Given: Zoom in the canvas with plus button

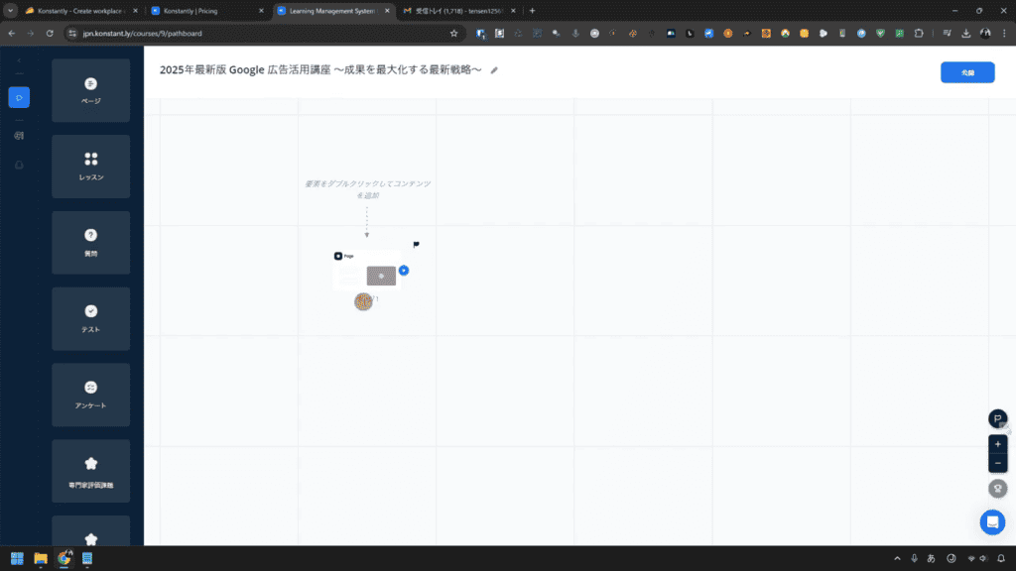Looking at the screenshot, I should point(998,444).
